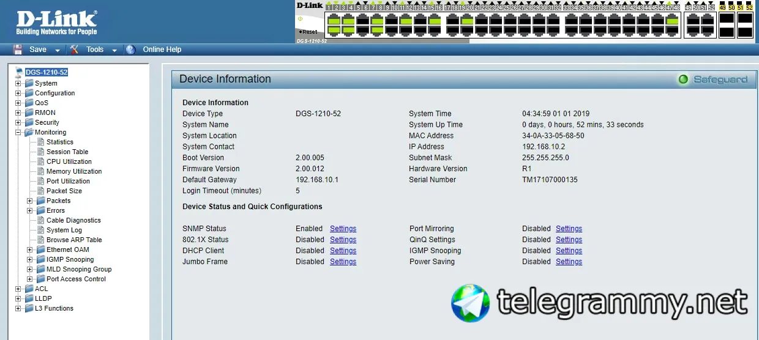
Task: Open Settings link for 802.1X Status
Action: (x=343, y=240)
